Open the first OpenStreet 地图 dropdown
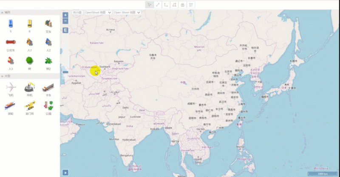Image resolution: width=340 pixels, height=177 pixels. (98, 13)
